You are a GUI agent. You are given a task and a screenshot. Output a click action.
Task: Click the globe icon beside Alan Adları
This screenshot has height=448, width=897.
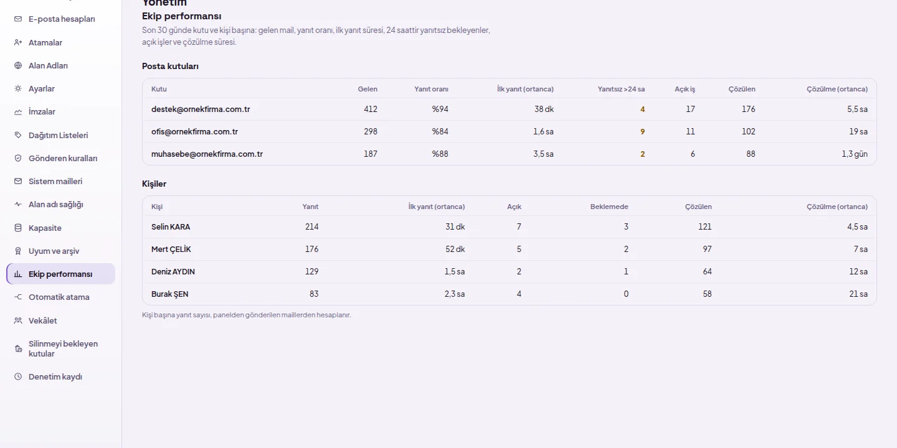18,65
